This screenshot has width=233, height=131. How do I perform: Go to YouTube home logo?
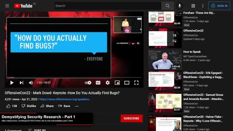(x=23, y=6)
